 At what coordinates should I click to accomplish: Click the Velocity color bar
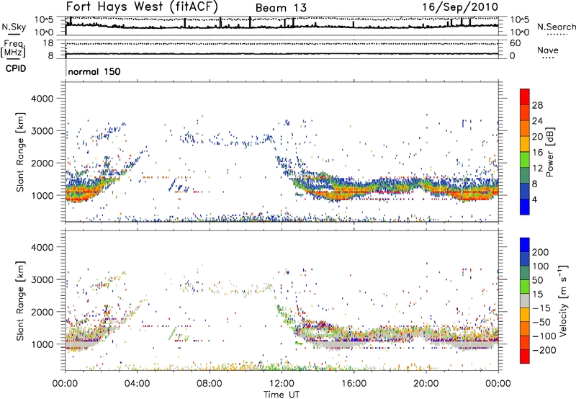[525, 300]
